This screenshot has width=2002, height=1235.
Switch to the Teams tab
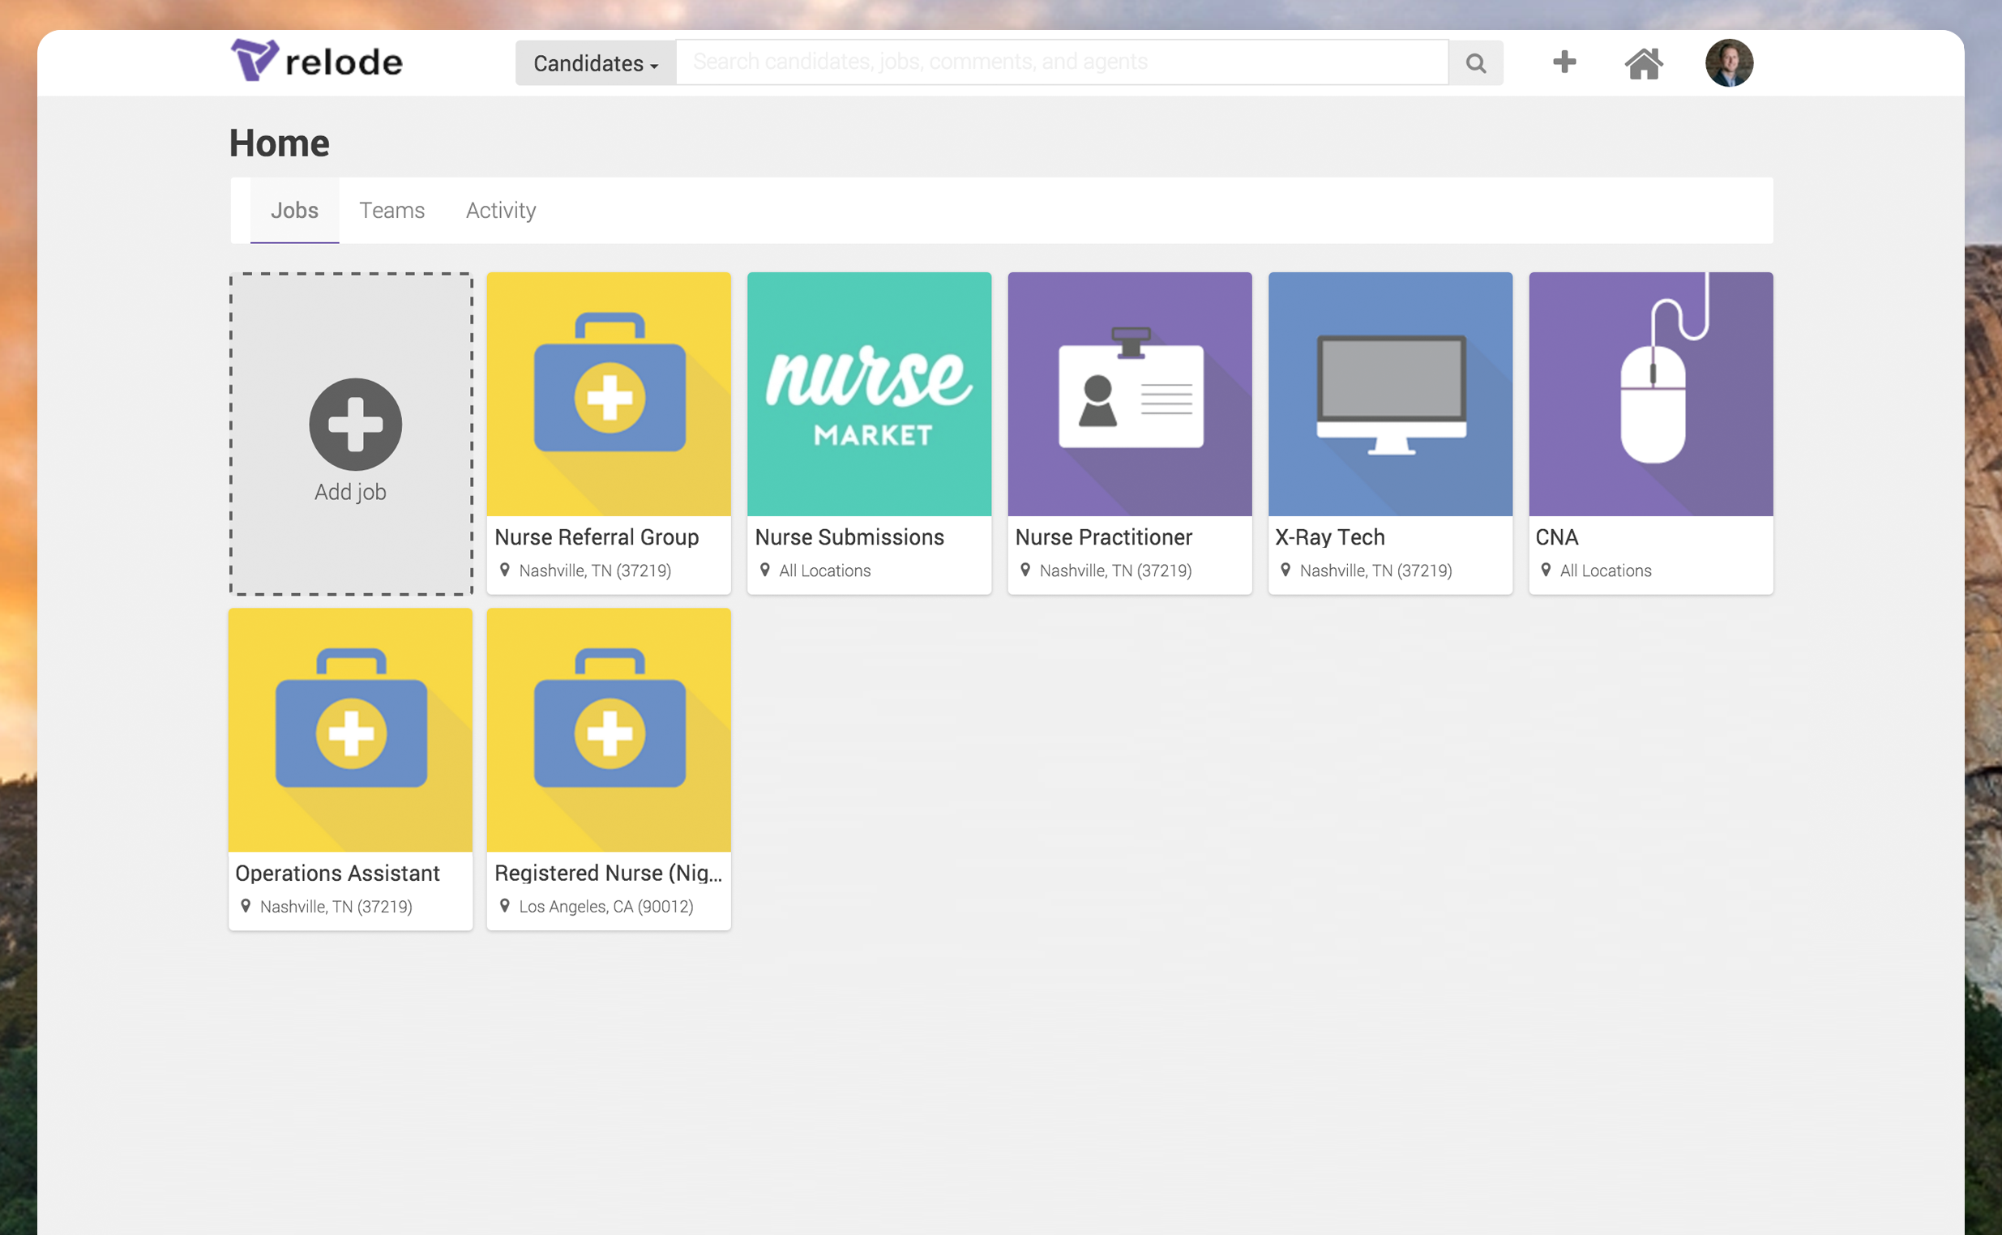(392, 210)
